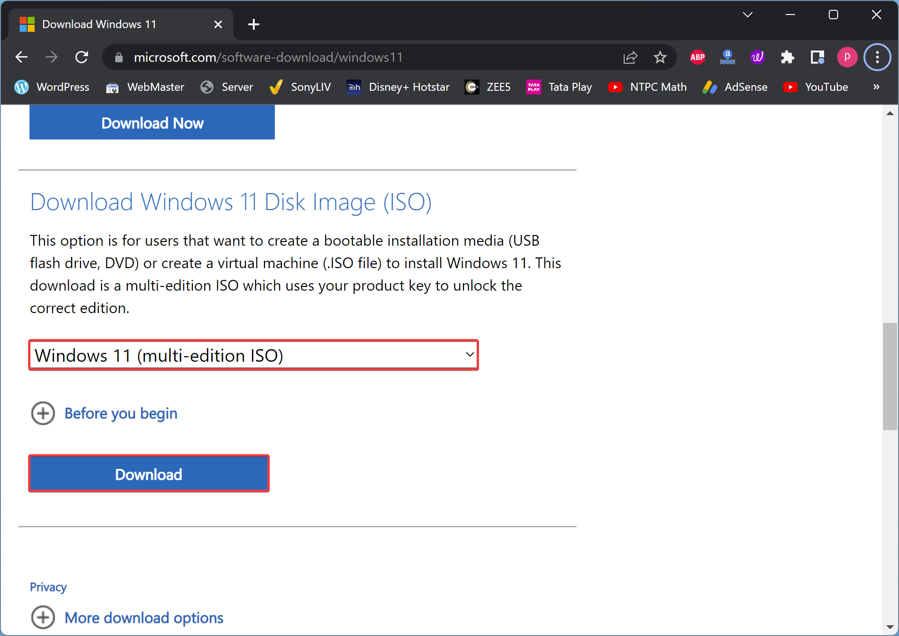899x636 pixels.
Task: Minimize the browser window
Action: (x=790, y=15)
